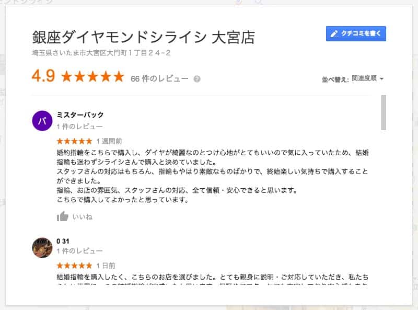Open ミスターバック reviewer profile name
Screen dimensions: 418x310
point(80,114)
